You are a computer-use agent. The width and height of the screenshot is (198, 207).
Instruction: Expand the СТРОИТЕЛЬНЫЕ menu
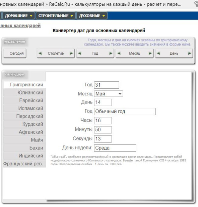point(56,16)
